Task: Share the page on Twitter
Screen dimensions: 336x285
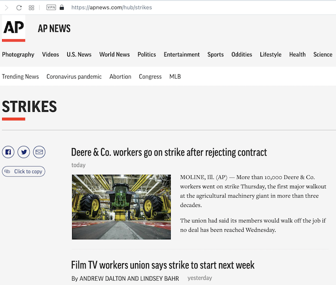Action: (x=24, y=152)
